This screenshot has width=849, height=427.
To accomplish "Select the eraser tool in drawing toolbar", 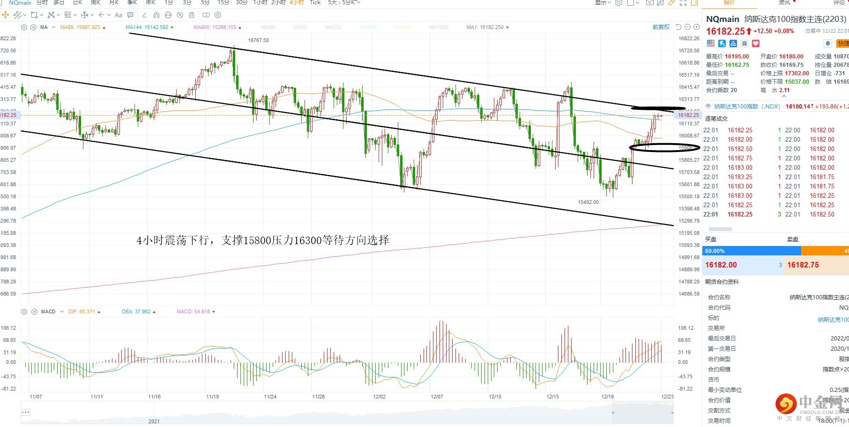I will [145, 15].
